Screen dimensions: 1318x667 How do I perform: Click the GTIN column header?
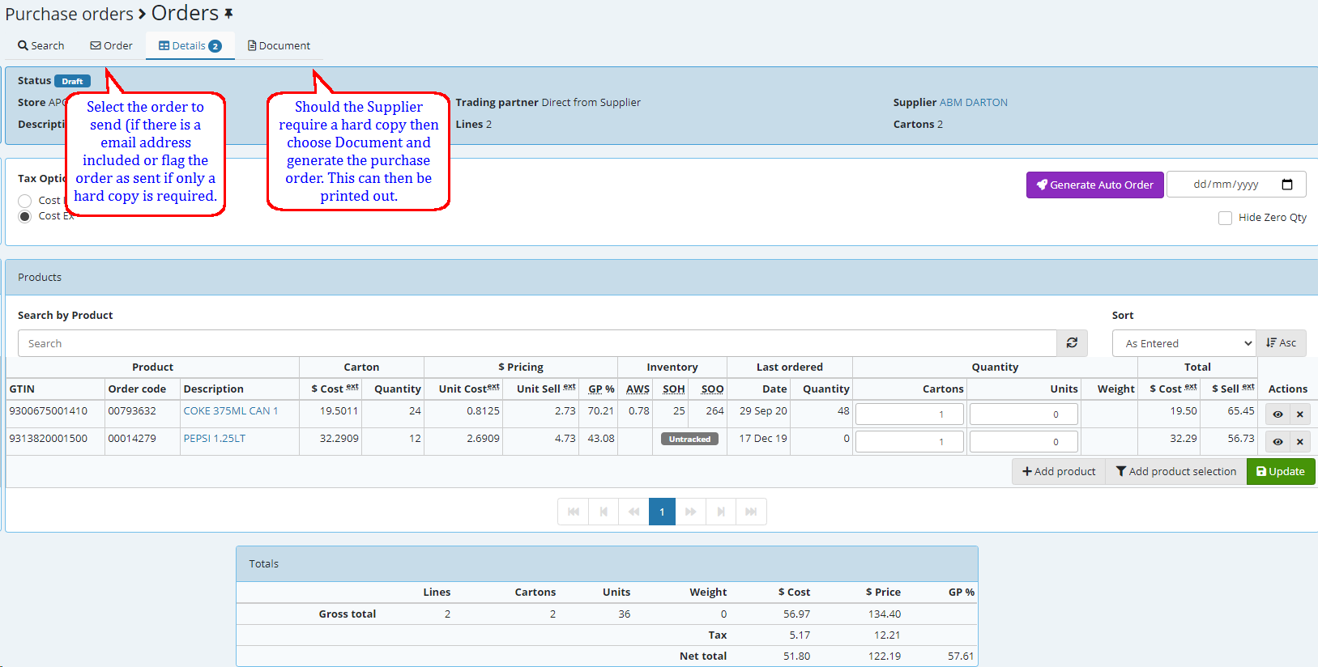[22, 389]
